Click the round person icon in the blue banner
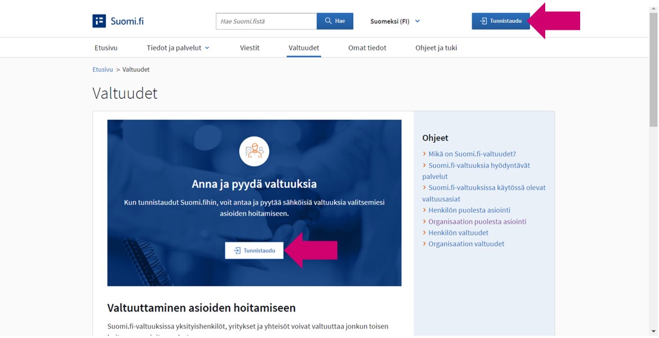The width and height of the screenshot is (659, 338). click(254, 151)
